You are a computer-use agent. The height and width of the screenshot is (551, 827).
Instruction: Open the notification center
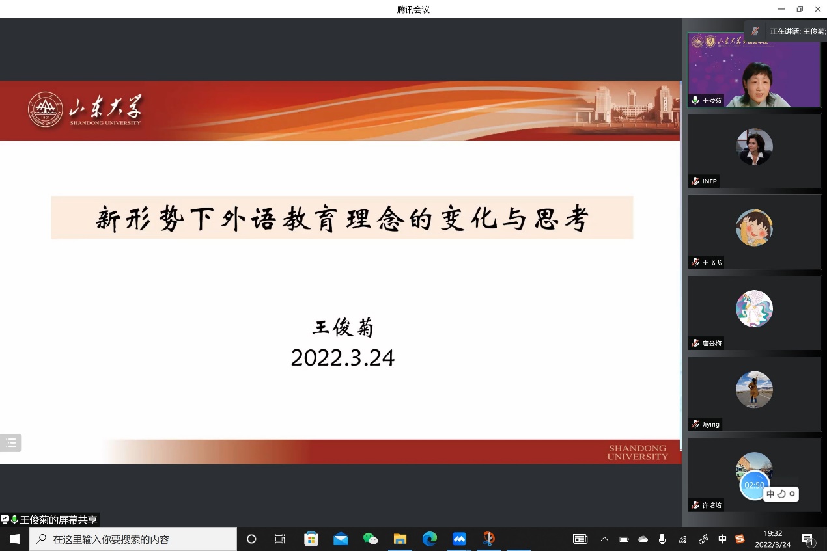[808, 539]
